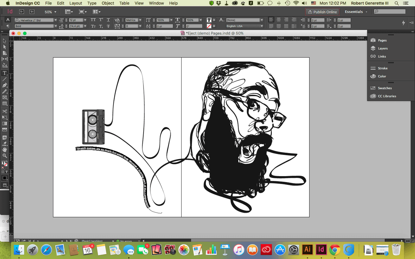Click the Quick Apply lightning icon
Image resolution: width=415 pixels, height=259 pixels.
click(403, 23)
